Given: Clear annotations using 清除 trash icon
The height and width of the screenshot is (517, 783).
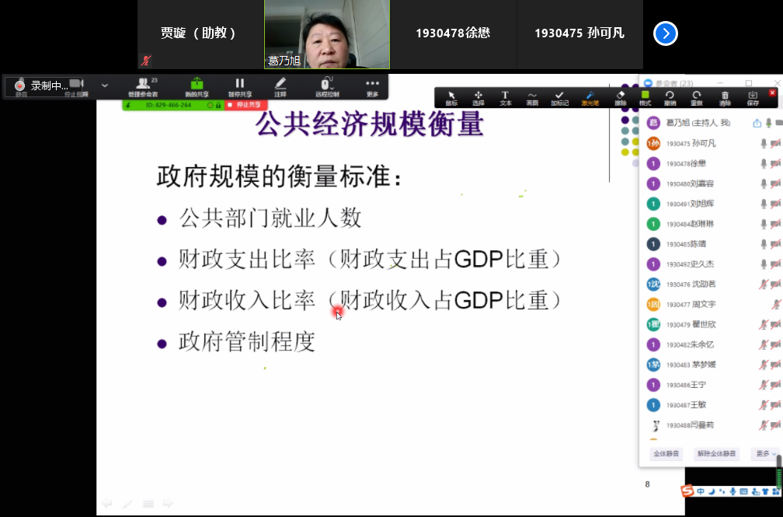Looking at the screenshot, I should pos(725,97).
